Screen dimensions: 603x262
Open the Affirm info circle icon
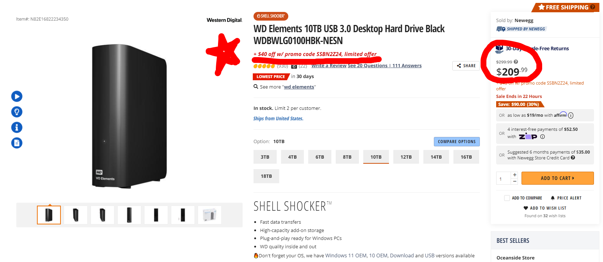coord(571,116)
